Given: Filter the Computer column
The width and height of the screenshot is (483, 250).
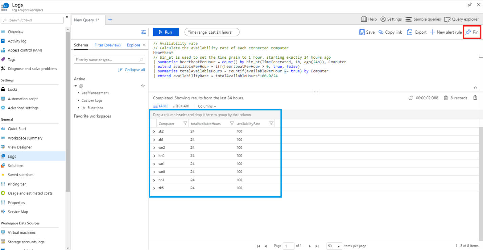Looking at the screenshot, I should (x=185, y=124).
